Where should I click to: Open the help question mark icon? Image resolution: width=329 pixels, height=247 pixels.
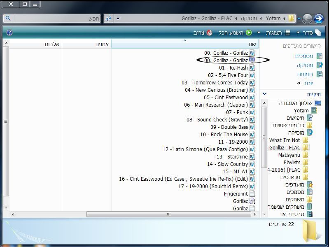[9, 33]
